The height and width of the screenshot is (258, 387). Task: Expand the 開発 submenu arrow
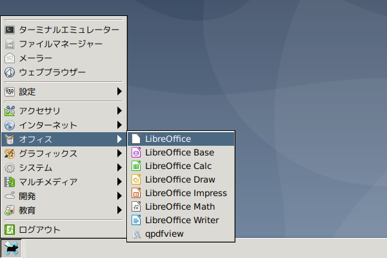119,196
